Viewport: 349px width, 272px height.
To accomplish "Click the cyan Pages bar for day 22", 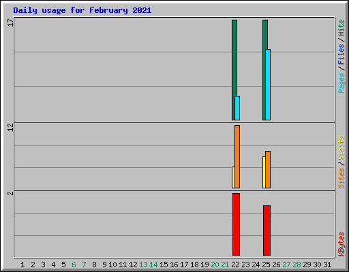I will coord(237,108).
